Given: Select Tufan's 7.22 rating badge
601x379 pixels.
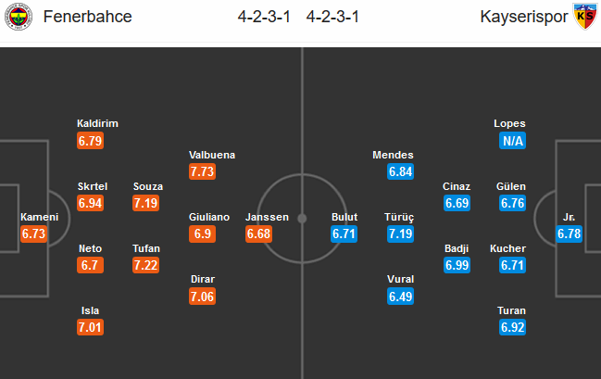Looking at the screenshot, I should tap(146, 265).
